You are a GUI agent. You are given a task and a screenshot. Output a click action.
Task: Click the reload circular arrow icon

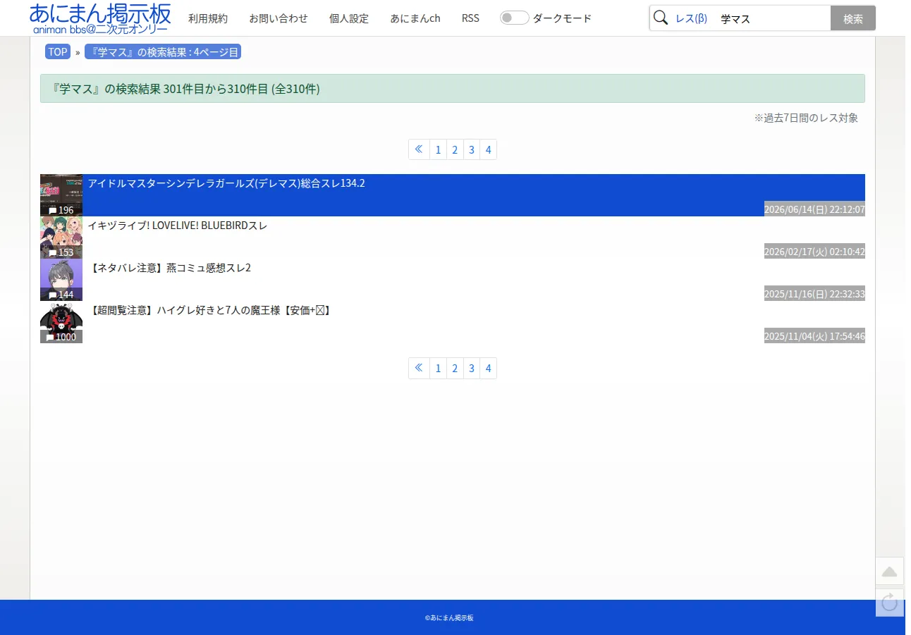point(890,603)
